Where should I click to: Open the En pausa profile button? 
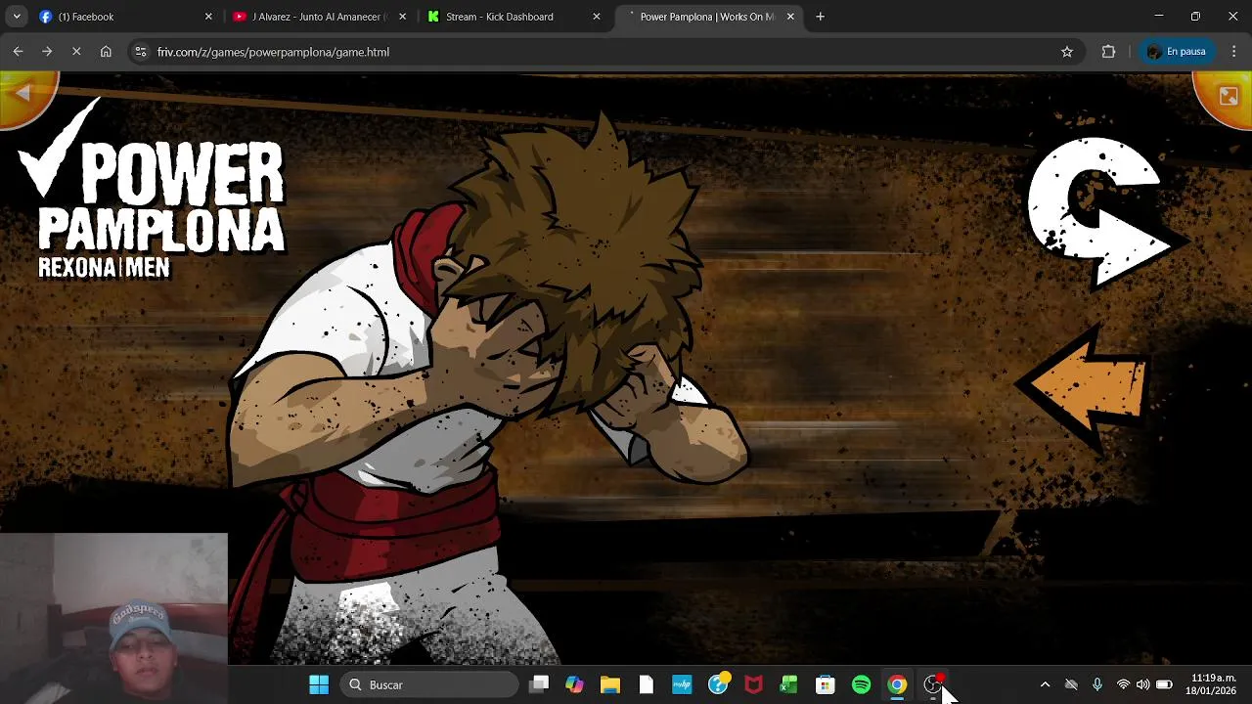pos(1177,52)
